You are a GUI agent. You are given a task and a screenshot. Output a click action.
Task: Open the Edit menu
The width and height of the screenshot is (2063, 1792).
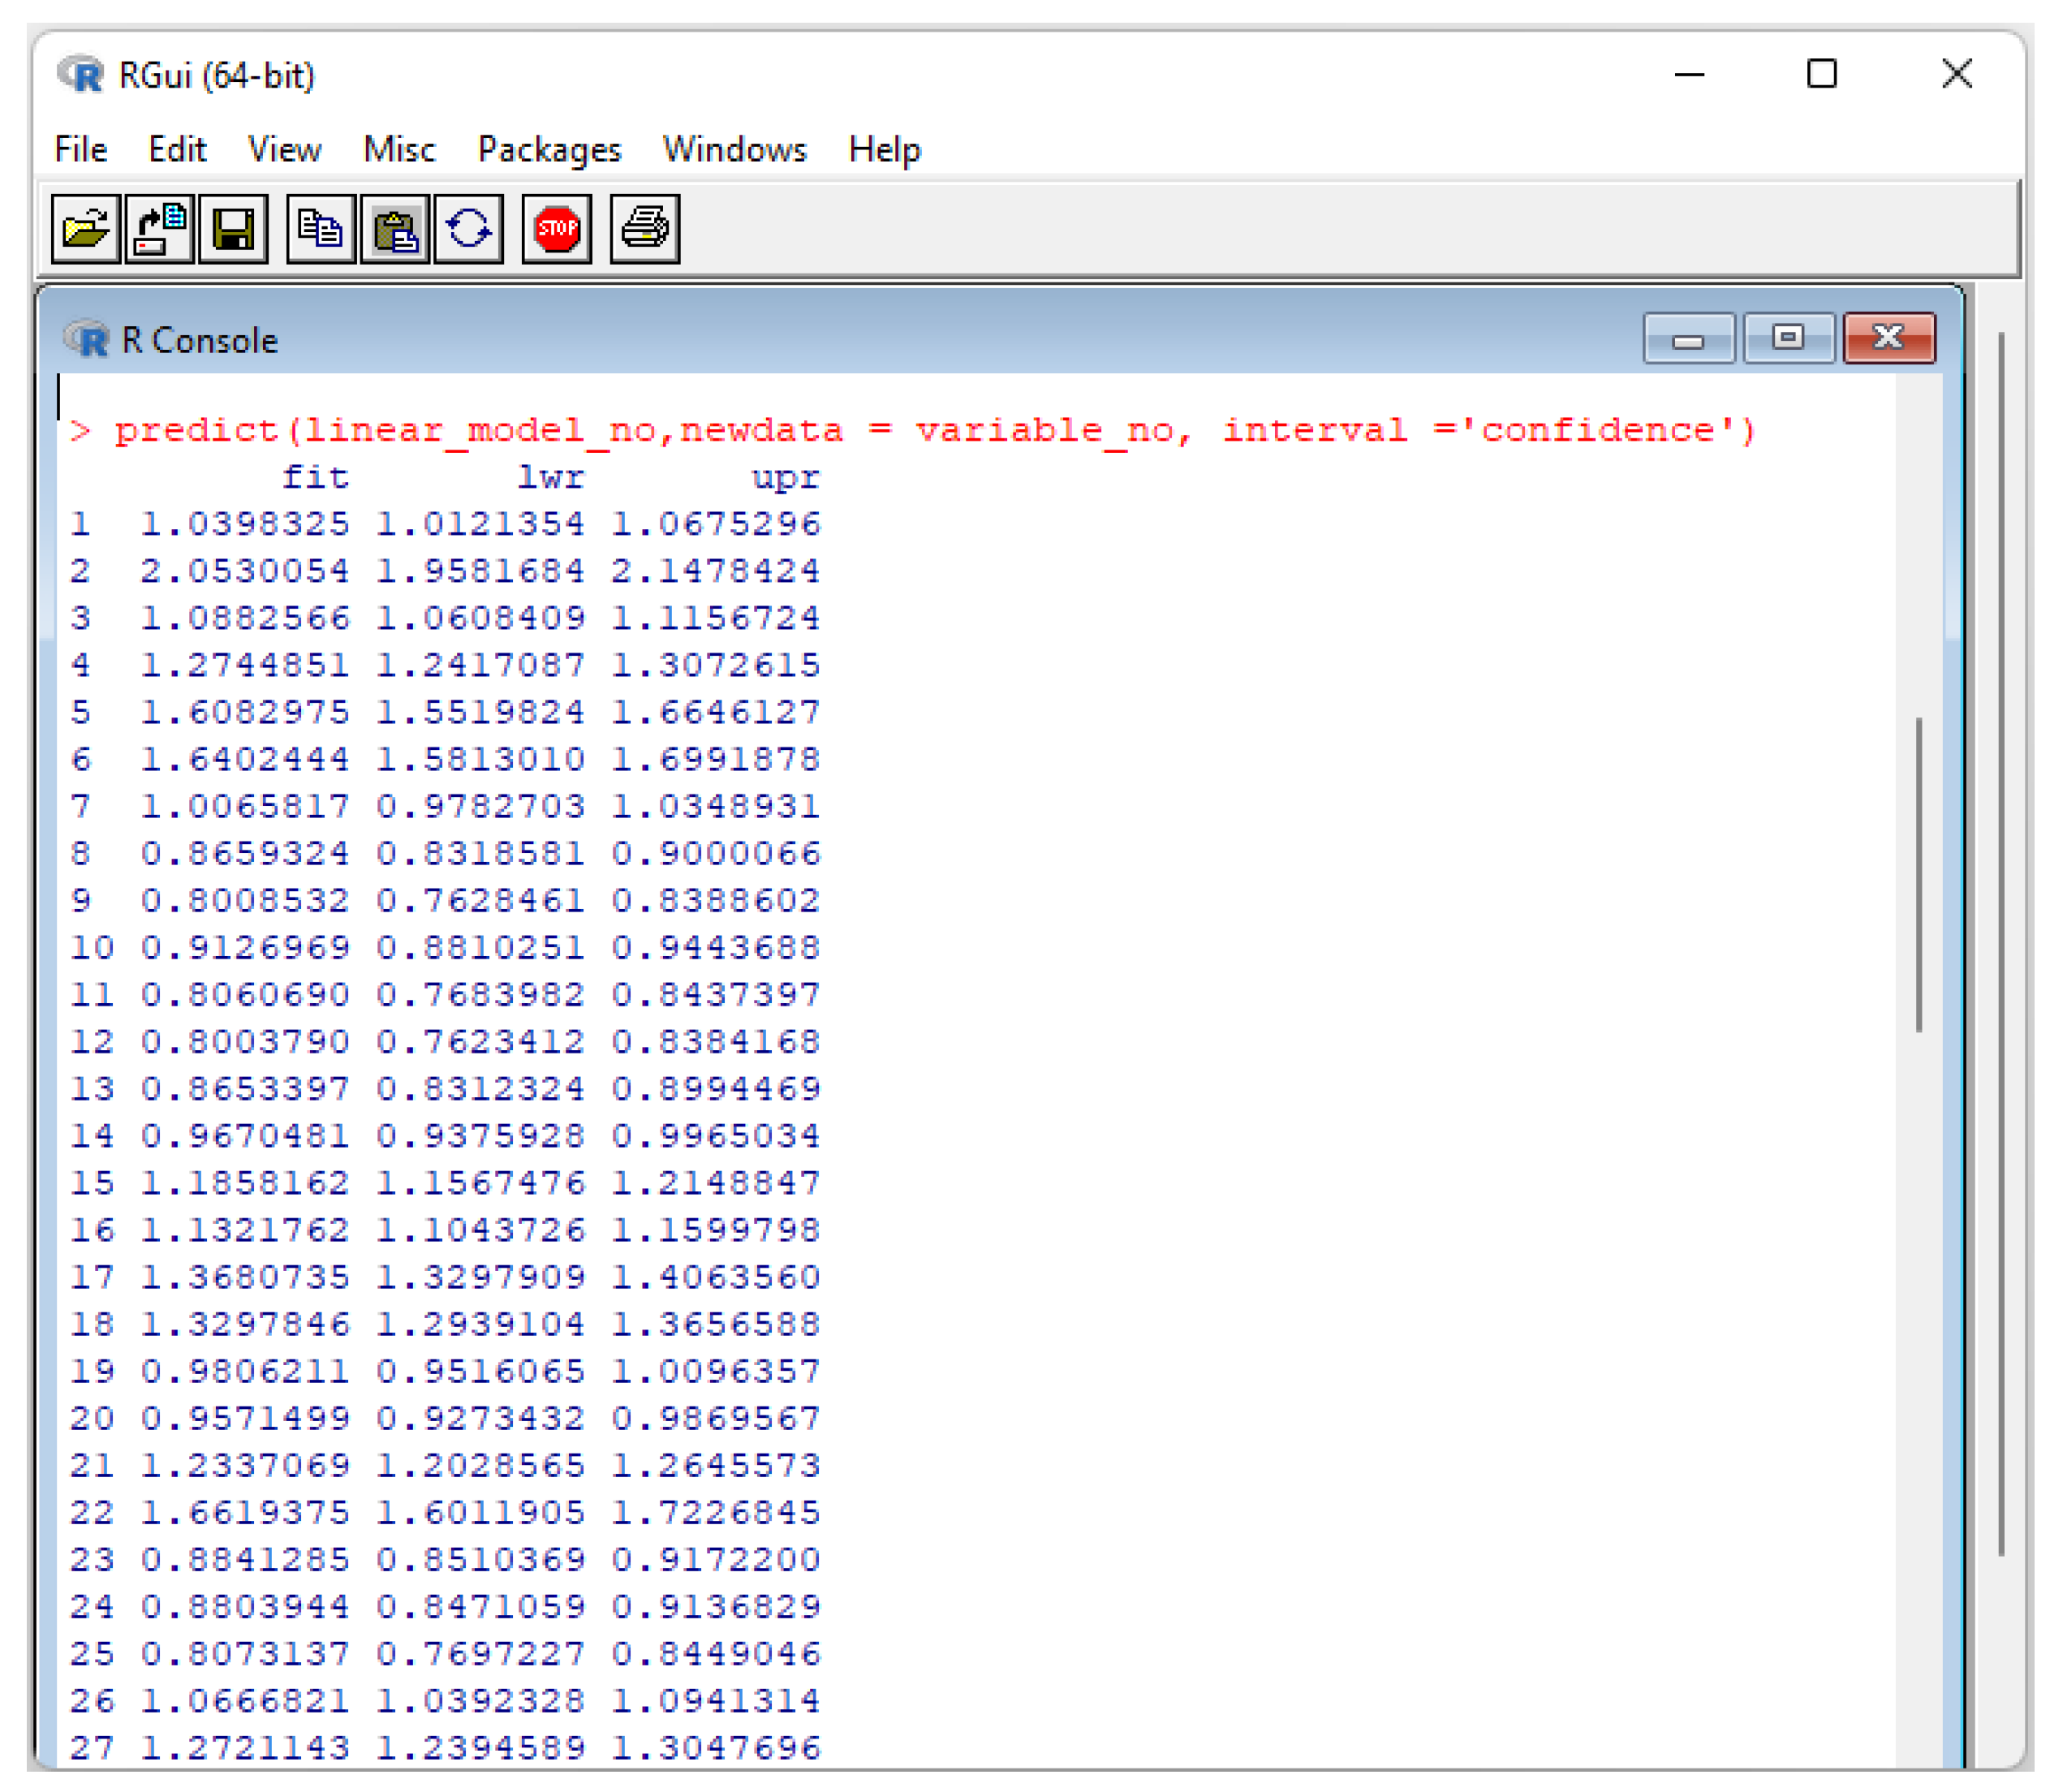pos(177,149)
